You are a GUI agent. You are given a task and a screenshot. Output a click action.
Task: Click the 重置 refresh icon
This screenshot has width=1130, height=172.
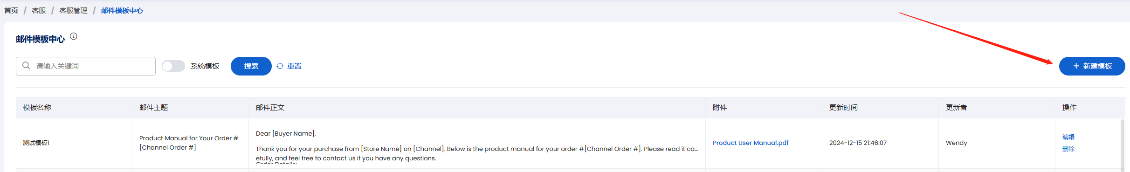point(280,66)
